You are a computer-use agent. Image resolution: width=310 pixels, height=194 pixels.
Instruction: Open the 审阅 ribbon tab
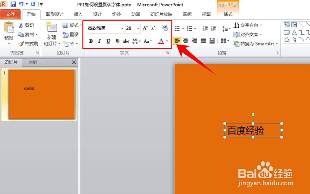click(187, 14)
